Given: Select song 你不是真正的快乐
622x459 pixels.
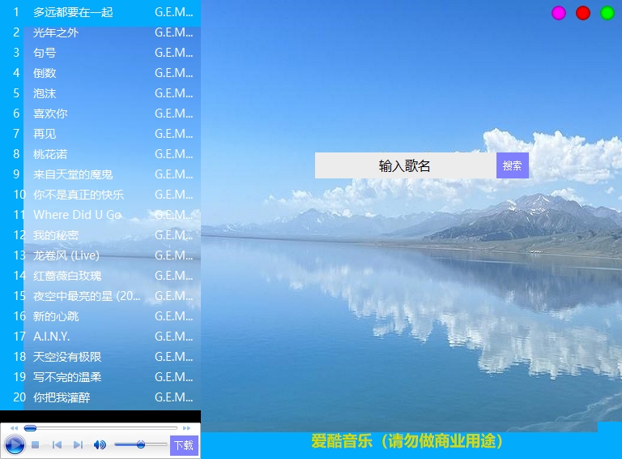Looking at the screenshot, I should tap(79, 195).
